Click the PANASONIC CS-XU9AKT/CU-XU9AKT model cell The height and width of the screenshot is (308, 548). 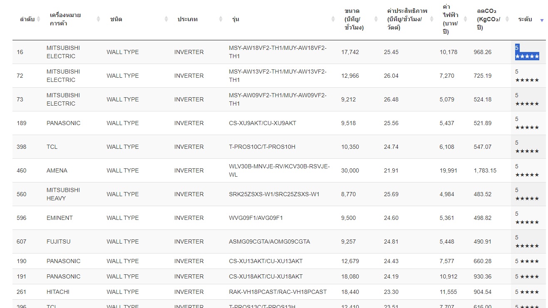click(263, 123)
